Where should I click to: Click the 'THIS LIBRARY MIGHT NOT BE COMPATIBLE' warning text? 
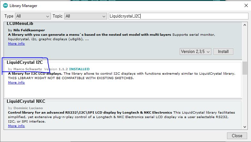(x=71, y=78)
